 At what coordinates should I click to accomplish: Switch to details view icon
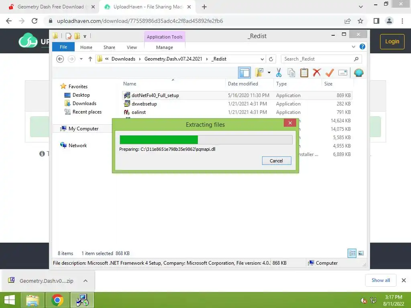(352, 253)
